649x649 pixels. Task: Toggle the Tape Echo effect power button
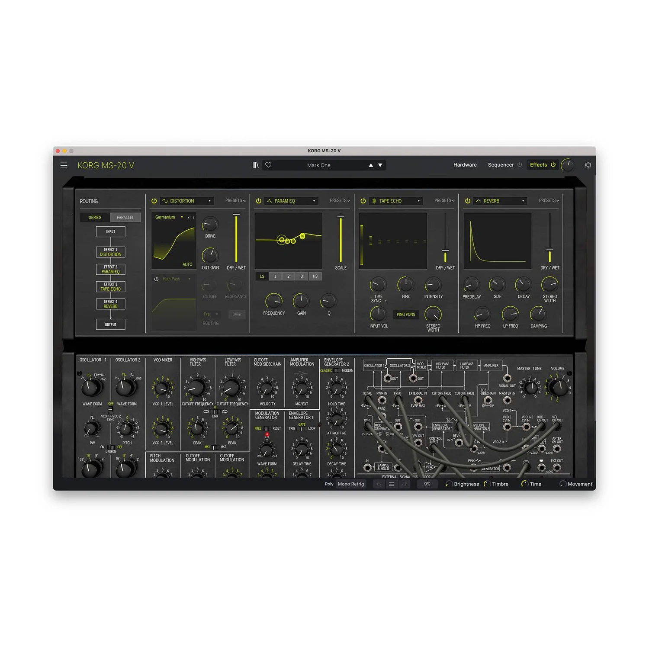(363, 201)
